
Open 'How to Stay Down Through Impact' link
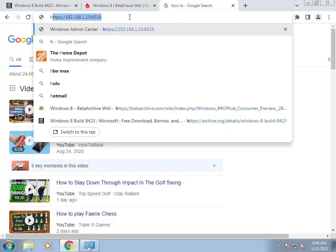tap(118, 182)
